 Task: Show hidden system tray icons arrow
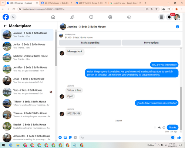[158, 145]
